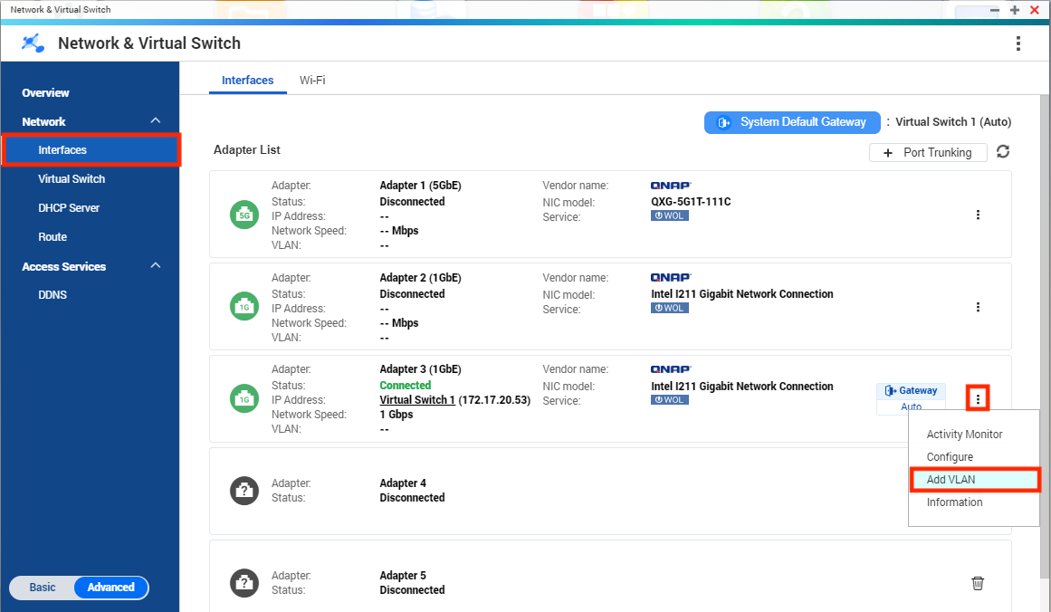
Task: Switch to Basic mode
Action: [43, 588]
